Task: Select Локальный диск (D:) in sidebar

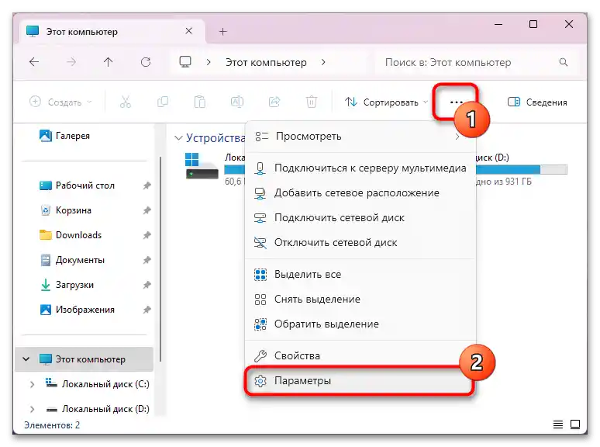Action: [98, 409]
